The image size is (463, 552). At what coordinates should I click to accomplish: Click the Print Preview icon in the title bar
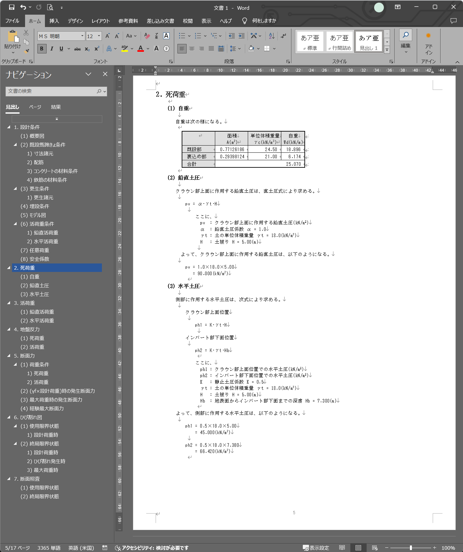pos(50,7)
